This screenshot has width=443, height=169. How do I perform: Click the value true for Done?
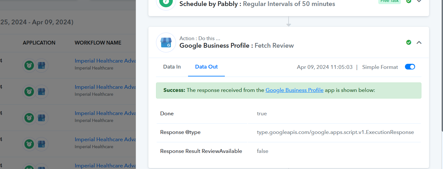[x=262, y=113]
